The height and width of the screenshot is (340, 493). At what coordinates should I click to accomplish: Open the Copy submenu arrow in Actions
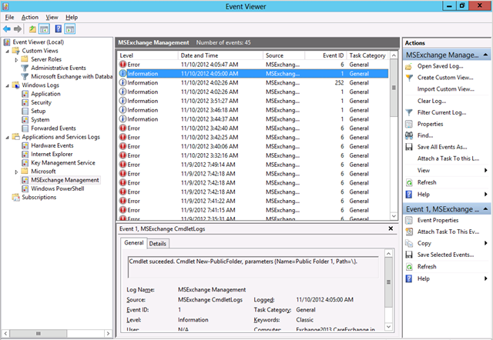point(486,243)
